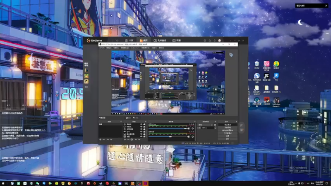Pop out the Sources panel dock icon
The image size is (331, 186).
click(146, 122)
